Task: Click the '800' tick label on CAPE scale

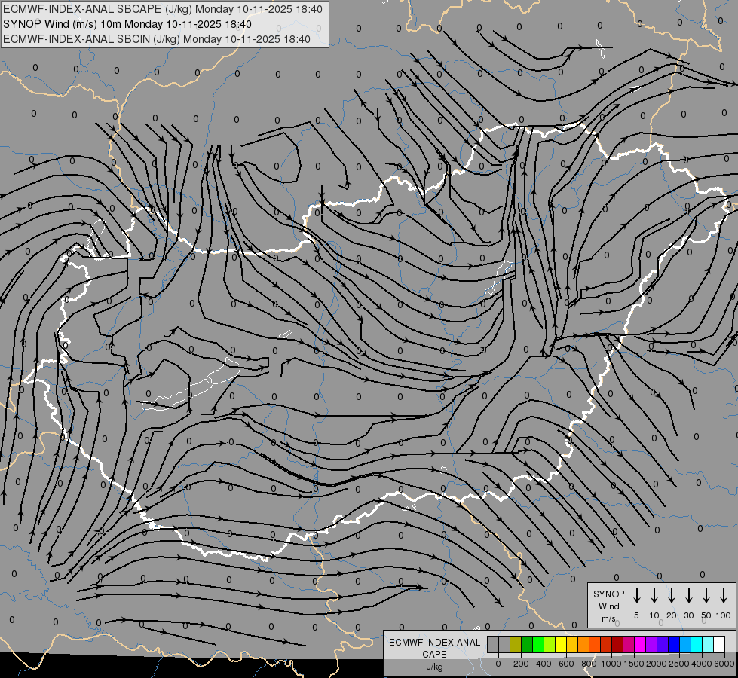Action: [x=589, y=664]
